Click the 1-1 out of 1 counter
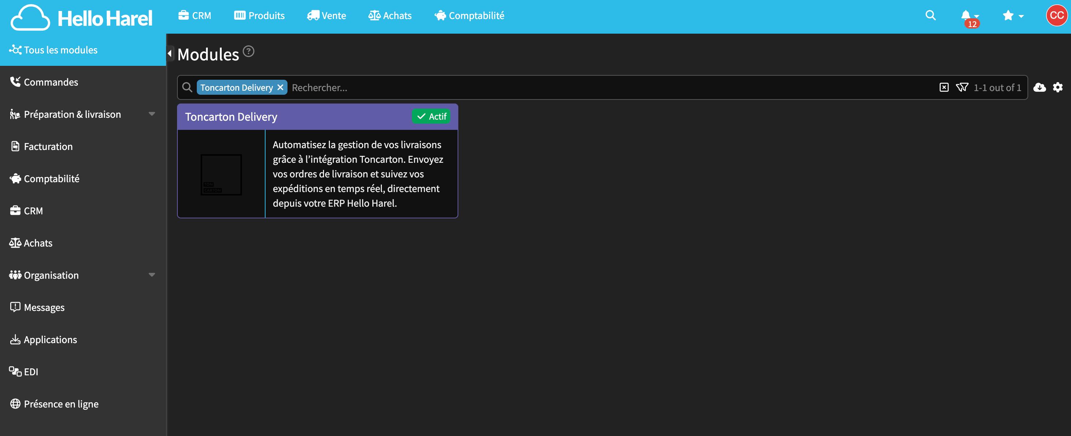This screenshot has height=436, width=1071. click(997, 87)
